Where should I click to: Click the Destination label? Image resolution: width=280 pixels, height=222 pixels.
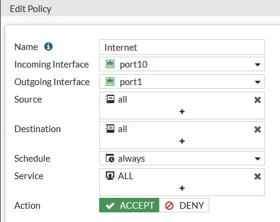pos(37,129)
